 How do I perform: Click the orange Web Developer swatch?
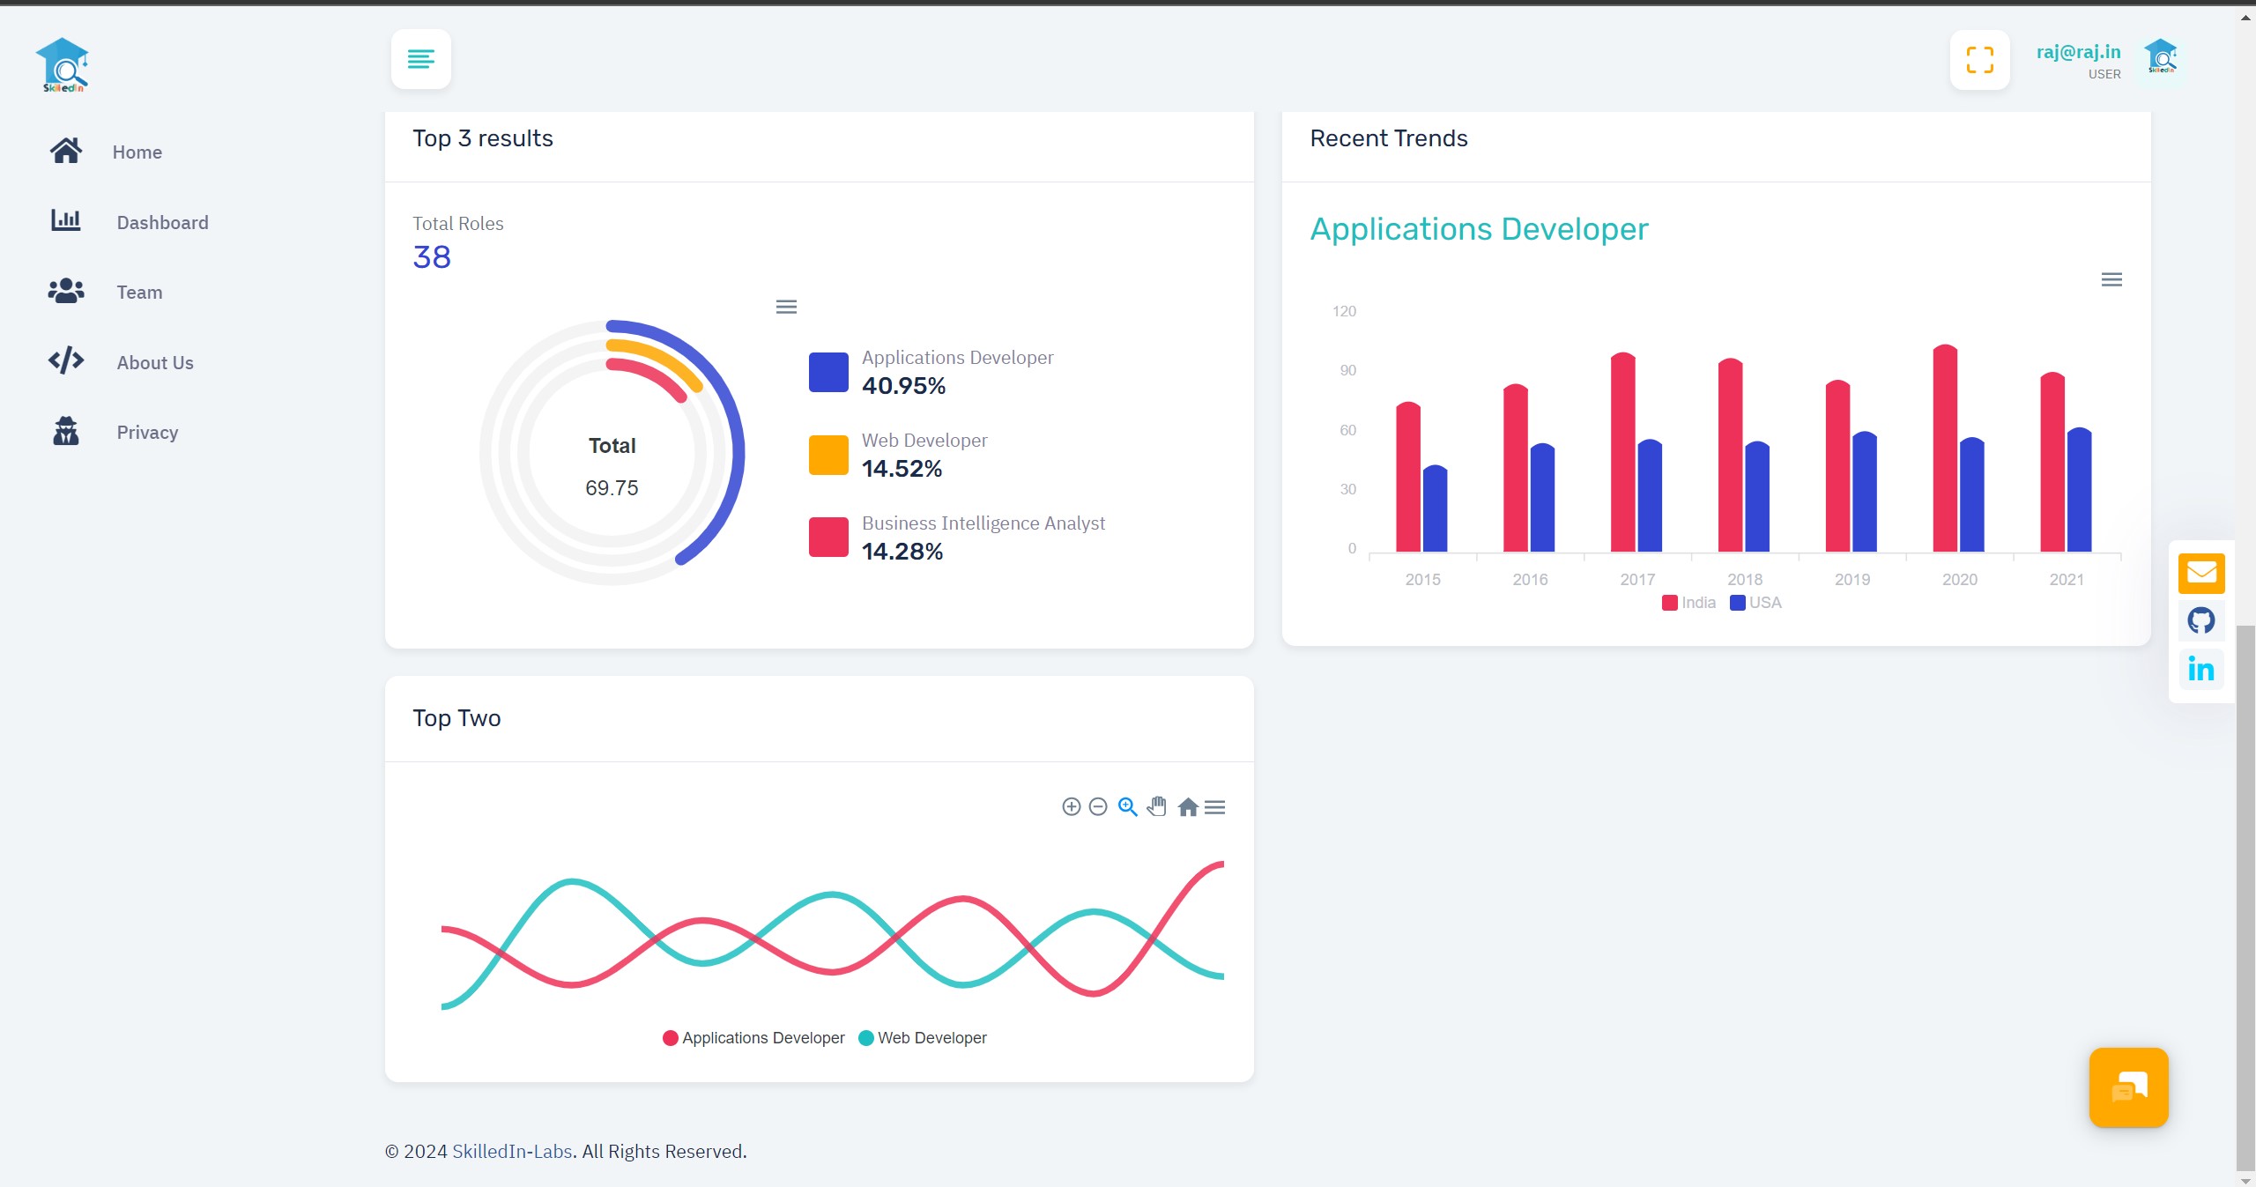[x=828, y=455]
